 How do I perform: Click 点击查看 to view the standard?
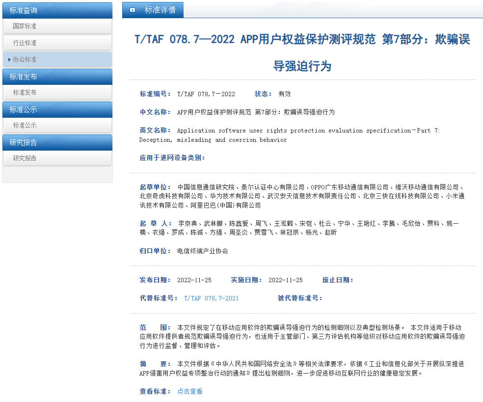[189, 391]
